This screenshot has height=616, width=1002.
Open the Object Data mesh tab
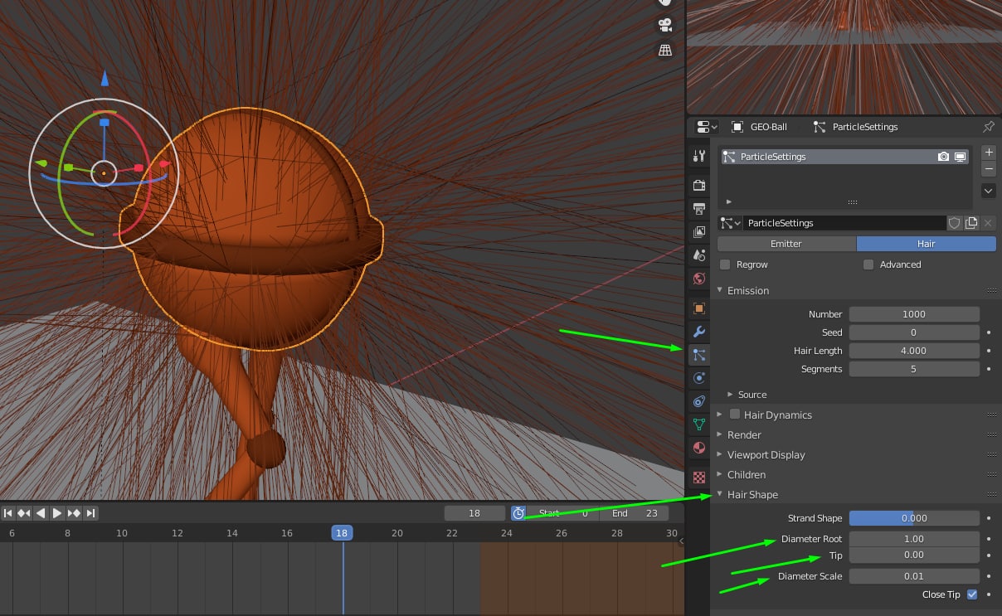698,424
